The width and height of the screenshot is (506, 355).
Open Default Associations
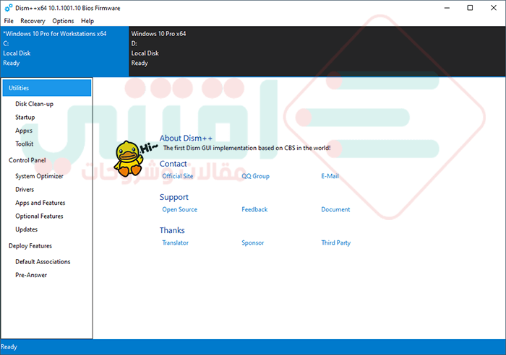click(x=43, y=262)
